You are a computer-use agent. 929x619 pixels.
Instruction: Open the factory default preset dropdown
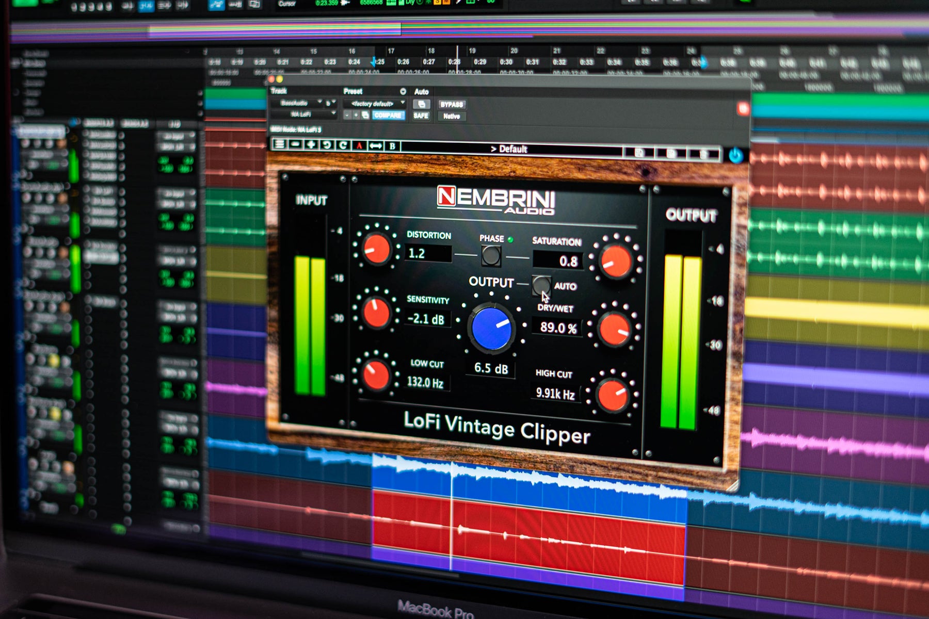click(374, 104)
